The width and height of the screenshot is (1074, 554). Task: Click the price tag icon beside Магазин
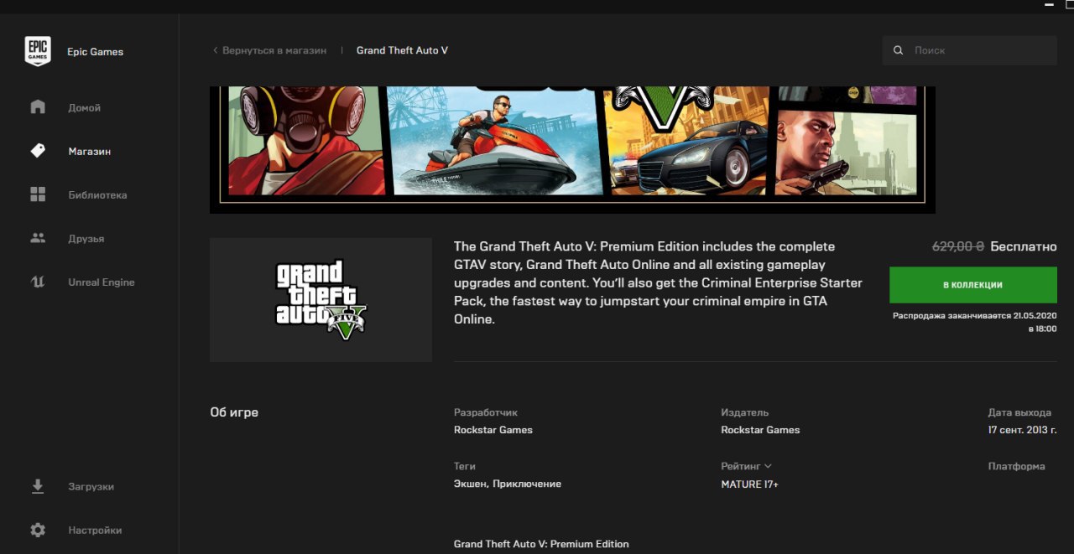point(38,151)
